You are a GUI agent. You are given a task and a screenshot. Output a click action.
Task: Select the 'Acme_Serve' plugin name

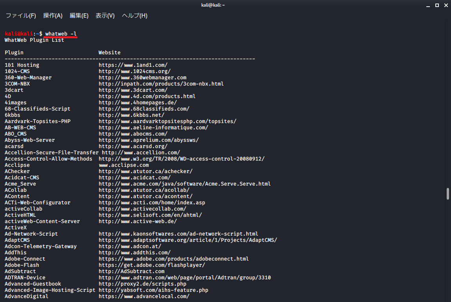coord(20,184)
